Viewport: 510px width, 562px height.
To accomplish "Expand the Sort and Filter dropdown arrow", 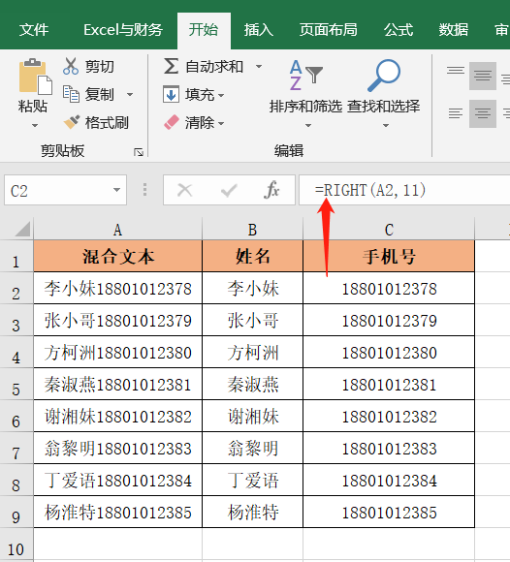I will (308, 125).
